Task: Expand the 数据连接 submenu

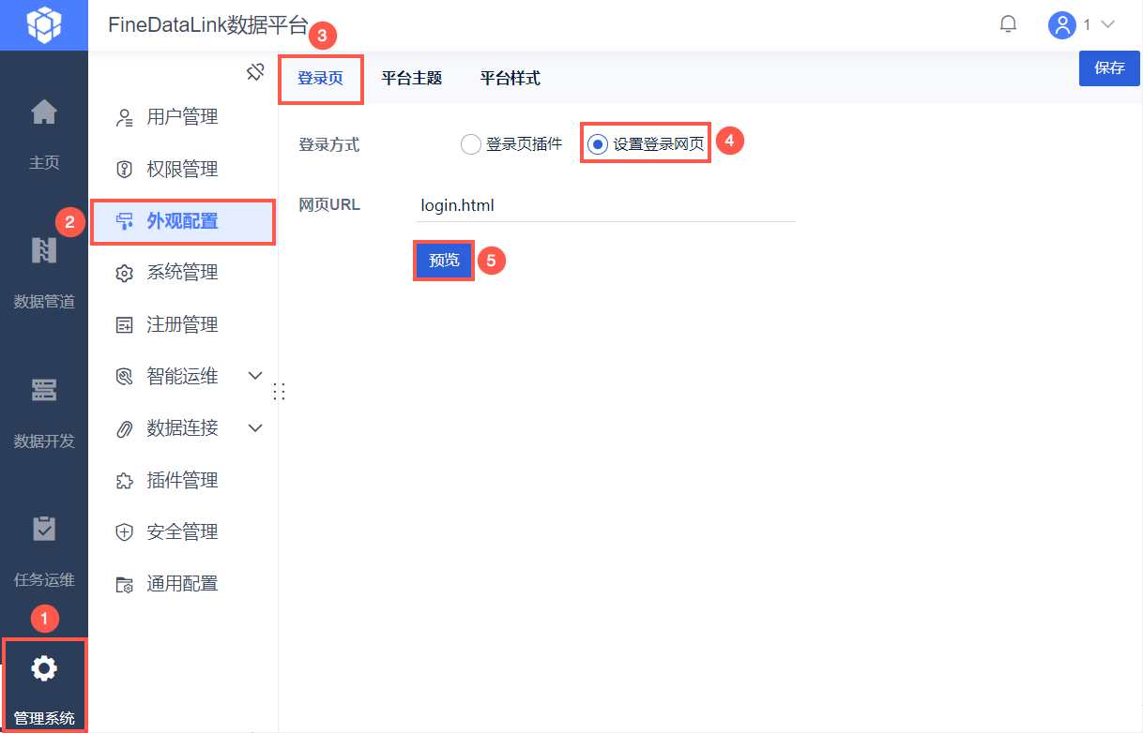Action: click(x=254, y=428)
